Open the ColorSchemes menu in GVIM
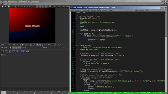Image resolution: width=168 pixels, height=94 pixels. (x=140, y=10)
